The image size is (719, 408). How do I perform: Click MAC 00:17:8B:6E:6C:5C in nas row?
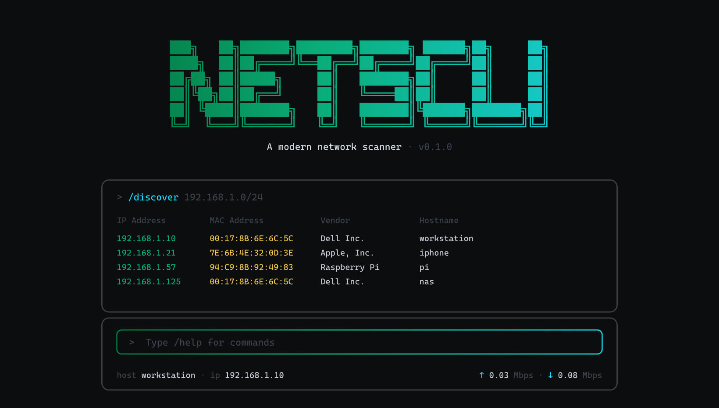[252, 282]
